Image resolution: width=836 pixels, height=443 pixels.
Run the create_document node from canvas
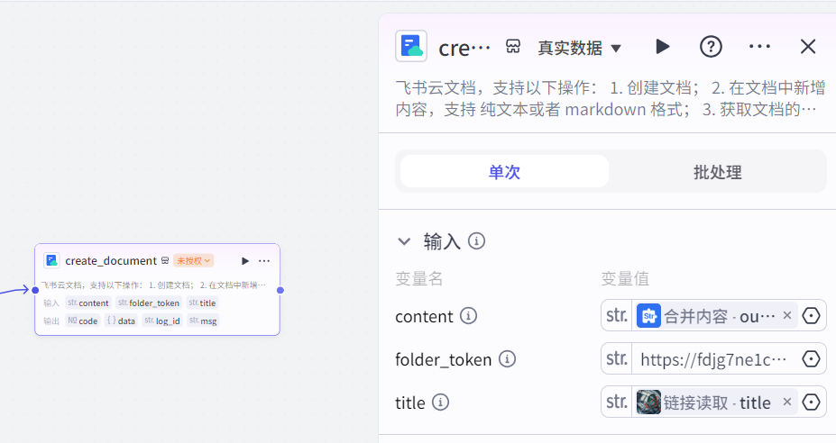(x=245, y=261)
